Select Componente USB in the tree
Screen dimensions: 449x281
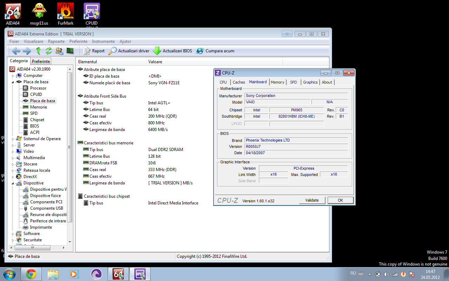tap(46, 208)
